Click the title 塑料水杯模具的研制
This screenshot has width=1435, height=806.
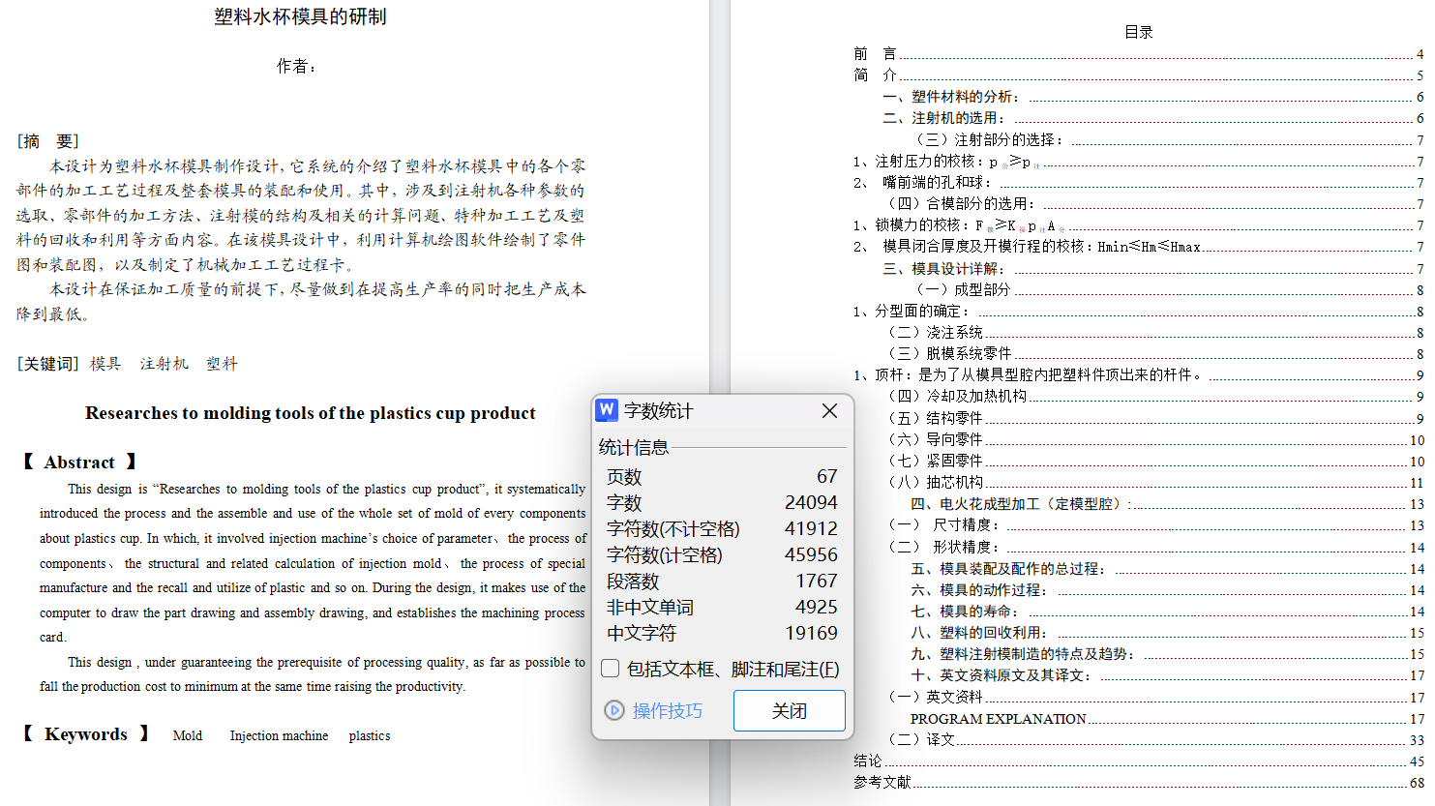click(300, 16)
